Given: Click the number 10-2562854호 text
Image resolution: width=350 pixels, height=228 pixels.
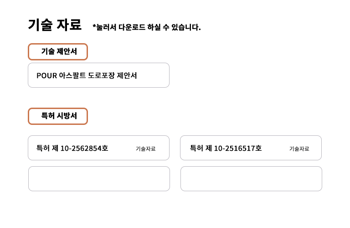Looking at the screenshot, I should (x=84, y=148).
